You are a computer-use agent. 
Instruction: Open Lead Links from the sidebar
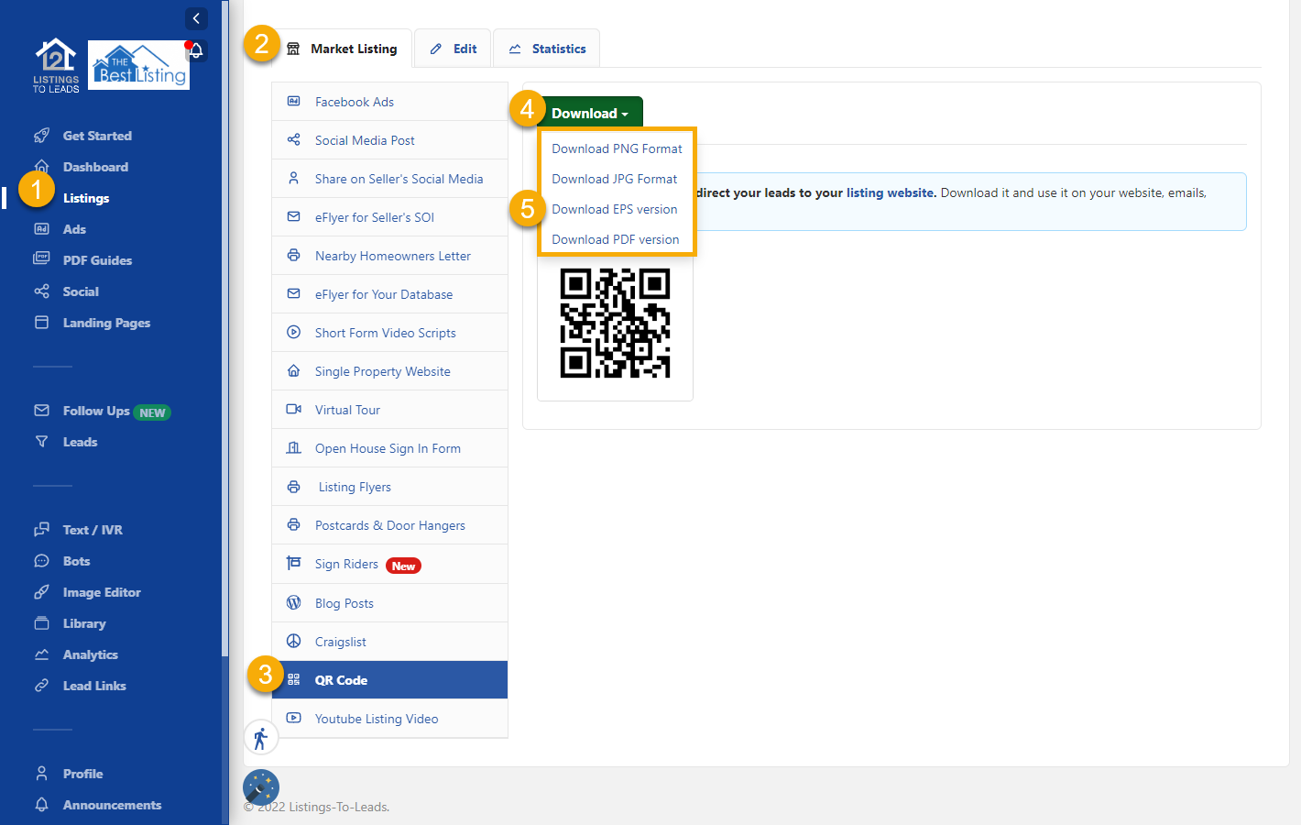pos(93,686)
